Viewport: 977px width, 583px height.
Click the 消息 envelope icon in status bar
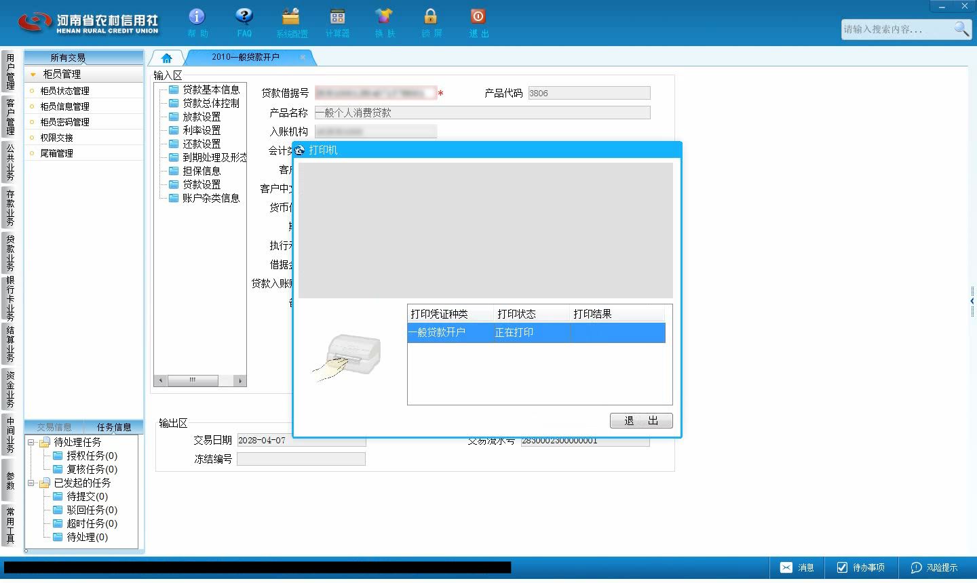point(786,567)
